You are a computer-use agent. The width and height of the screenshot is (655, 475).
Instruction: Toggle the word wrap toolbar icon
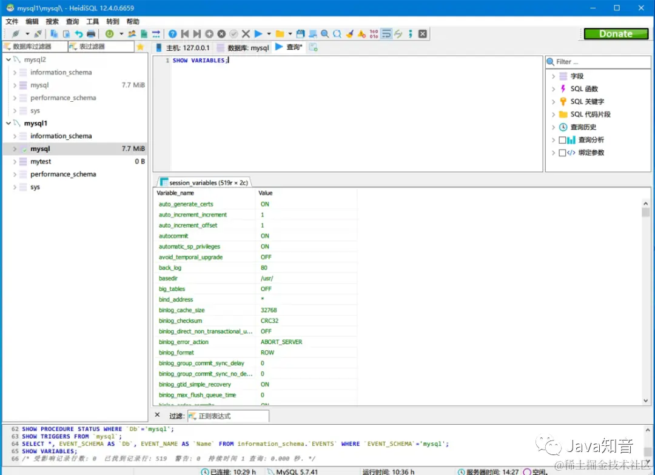pyautogui.click(x=386, y=34)
